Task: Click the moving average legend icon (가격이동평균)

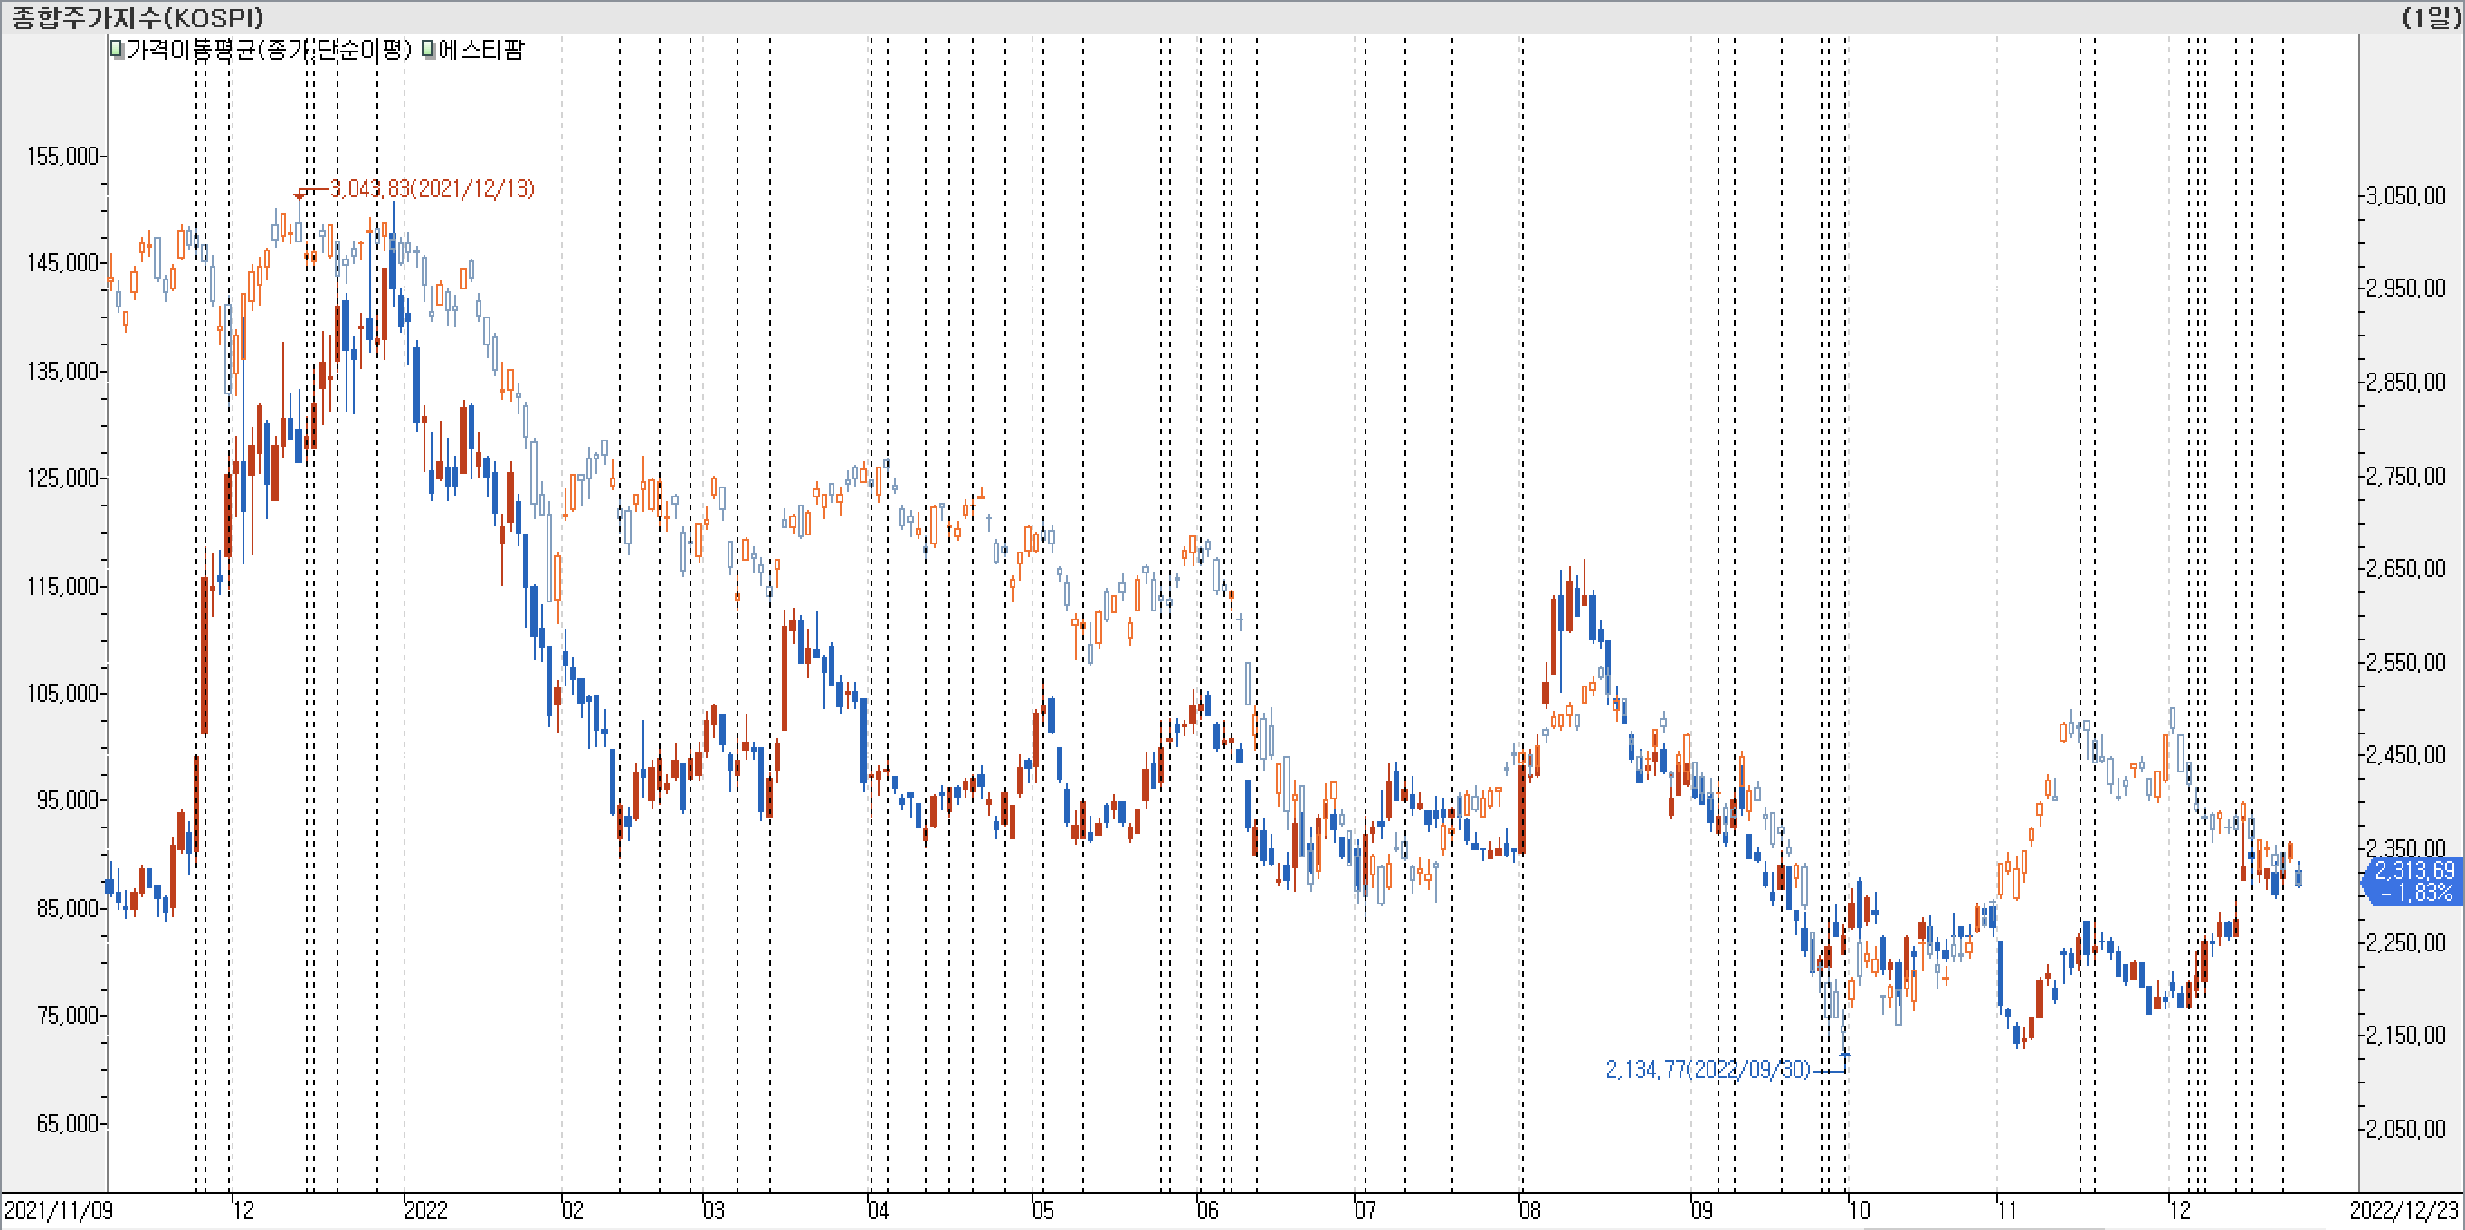Action: point(117,49)
